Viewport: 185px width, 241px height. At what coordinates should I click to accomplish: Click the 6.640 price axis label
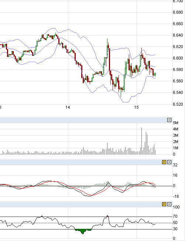click(178, 35)
